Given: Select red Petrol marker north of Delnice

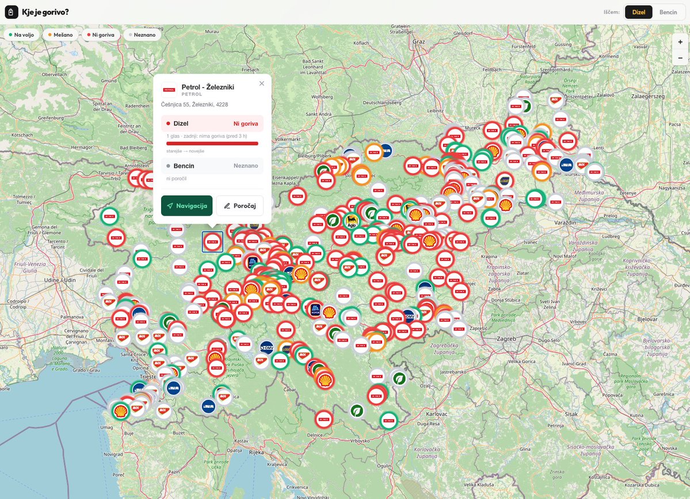Looking at the screenshot, I should tap(323, 420).
